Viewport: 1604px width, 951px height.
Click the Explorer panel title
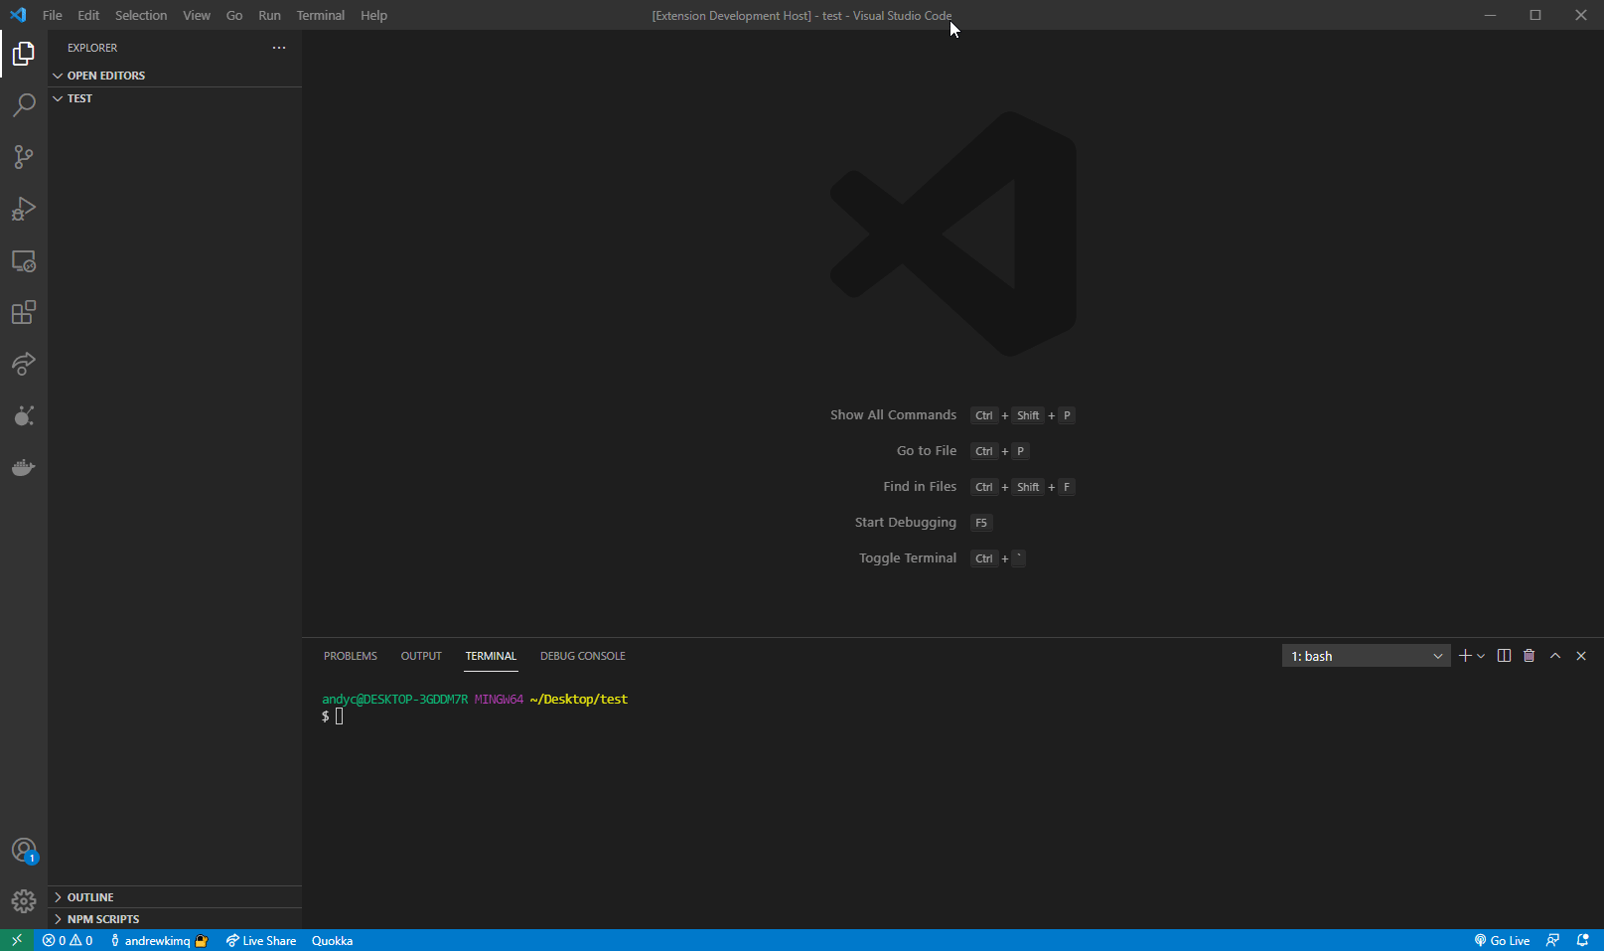(x=92, y=48)
